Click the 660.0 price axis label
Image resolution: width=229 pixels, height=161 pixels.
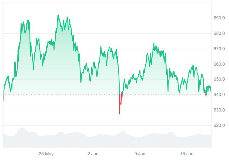click(x=219, y=64)
